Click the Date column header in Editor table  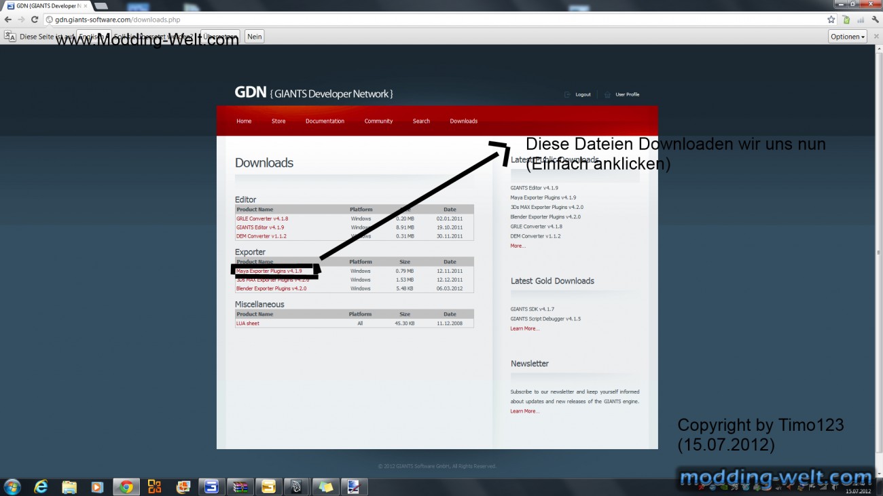pos(450,210)
